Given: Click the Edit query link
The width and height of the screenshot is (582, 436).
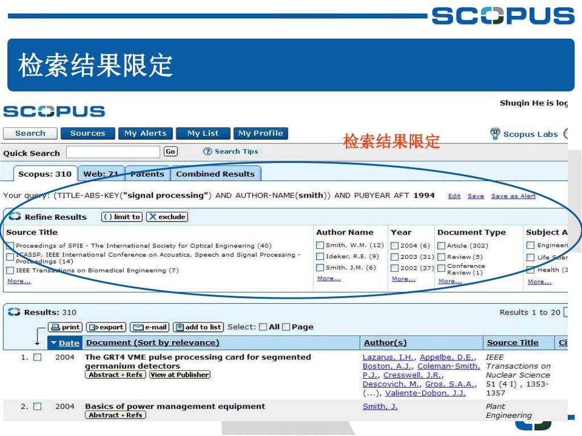Looking at the screenshot, I should (x=454, y=196).
